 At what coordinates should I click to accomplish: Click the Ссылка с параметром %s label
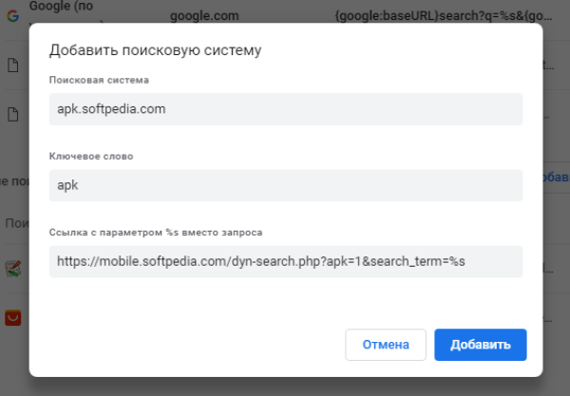[155, 232]
